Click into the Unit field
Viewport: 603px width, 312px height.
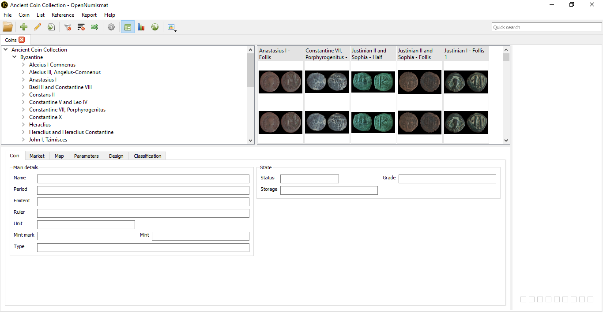coord(86,225)
